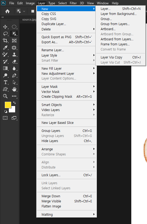Select the Path Selection tool
Screen dimensions: 147x224
pyautogui.click(x=14, y=82)
